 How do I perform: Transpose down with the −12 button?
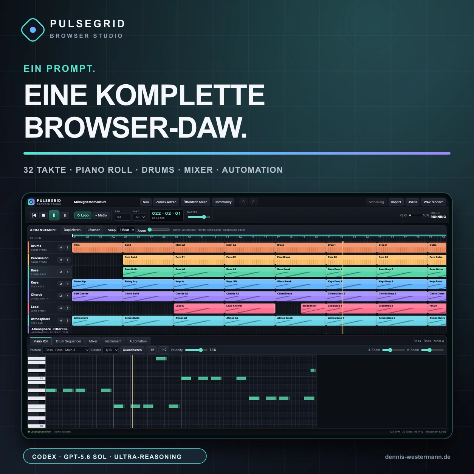pyautogui.click(x=152, y=350)
